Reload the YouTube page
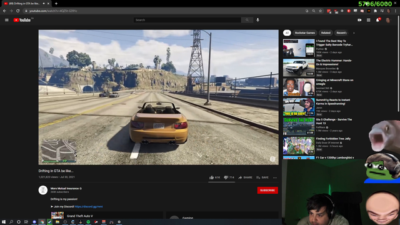This screenshot has height=225, width=400. 17,11
